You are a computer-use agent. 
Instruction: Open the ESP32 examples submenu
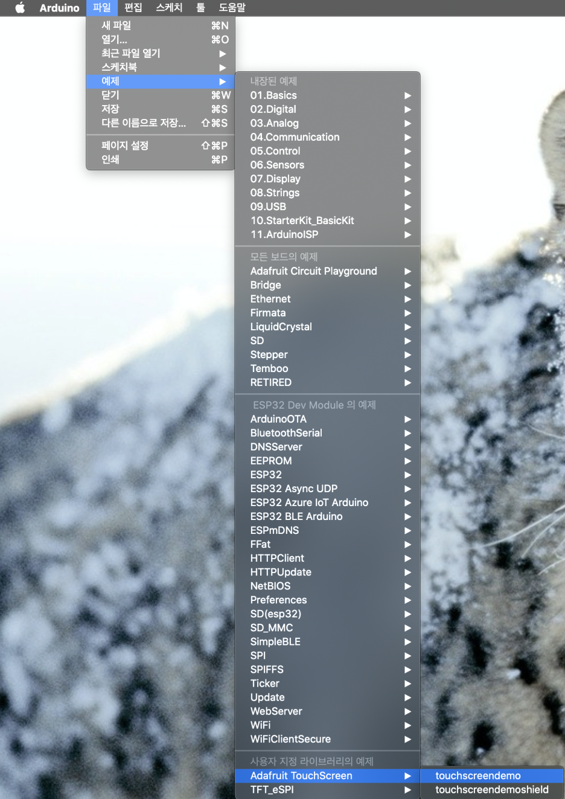point(328,475)
